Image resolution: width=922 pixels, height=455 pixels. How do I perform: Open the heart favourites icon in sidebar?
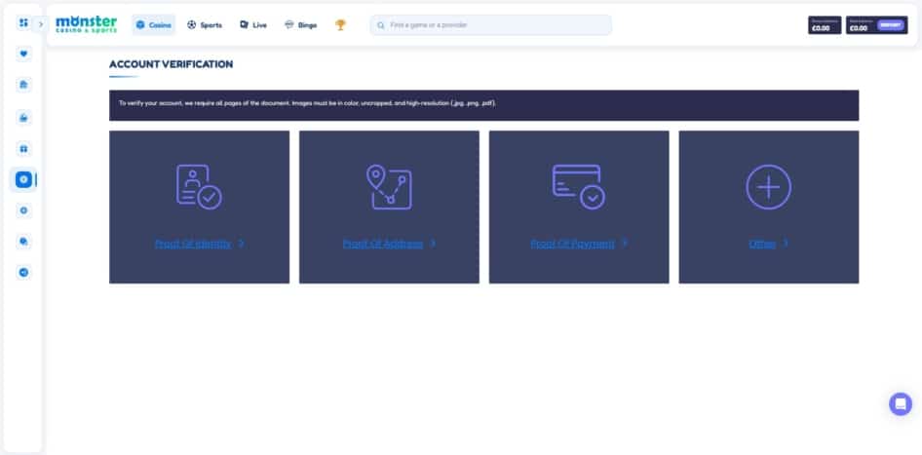pyautogui.click(x=23, y=55)
